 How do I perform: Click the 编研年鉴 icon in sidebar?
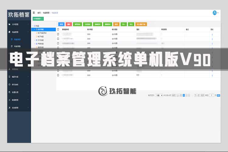pos(9,77)
